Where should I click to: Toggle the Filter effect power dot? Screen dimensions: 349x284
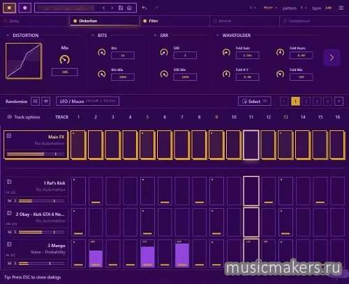click(144, 21)
